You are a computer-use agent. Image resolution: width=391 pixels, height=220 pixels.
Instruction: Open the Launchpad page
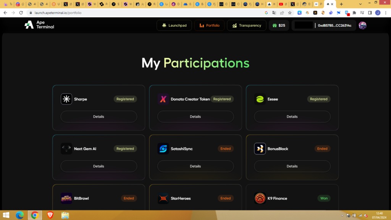[174, 26]
